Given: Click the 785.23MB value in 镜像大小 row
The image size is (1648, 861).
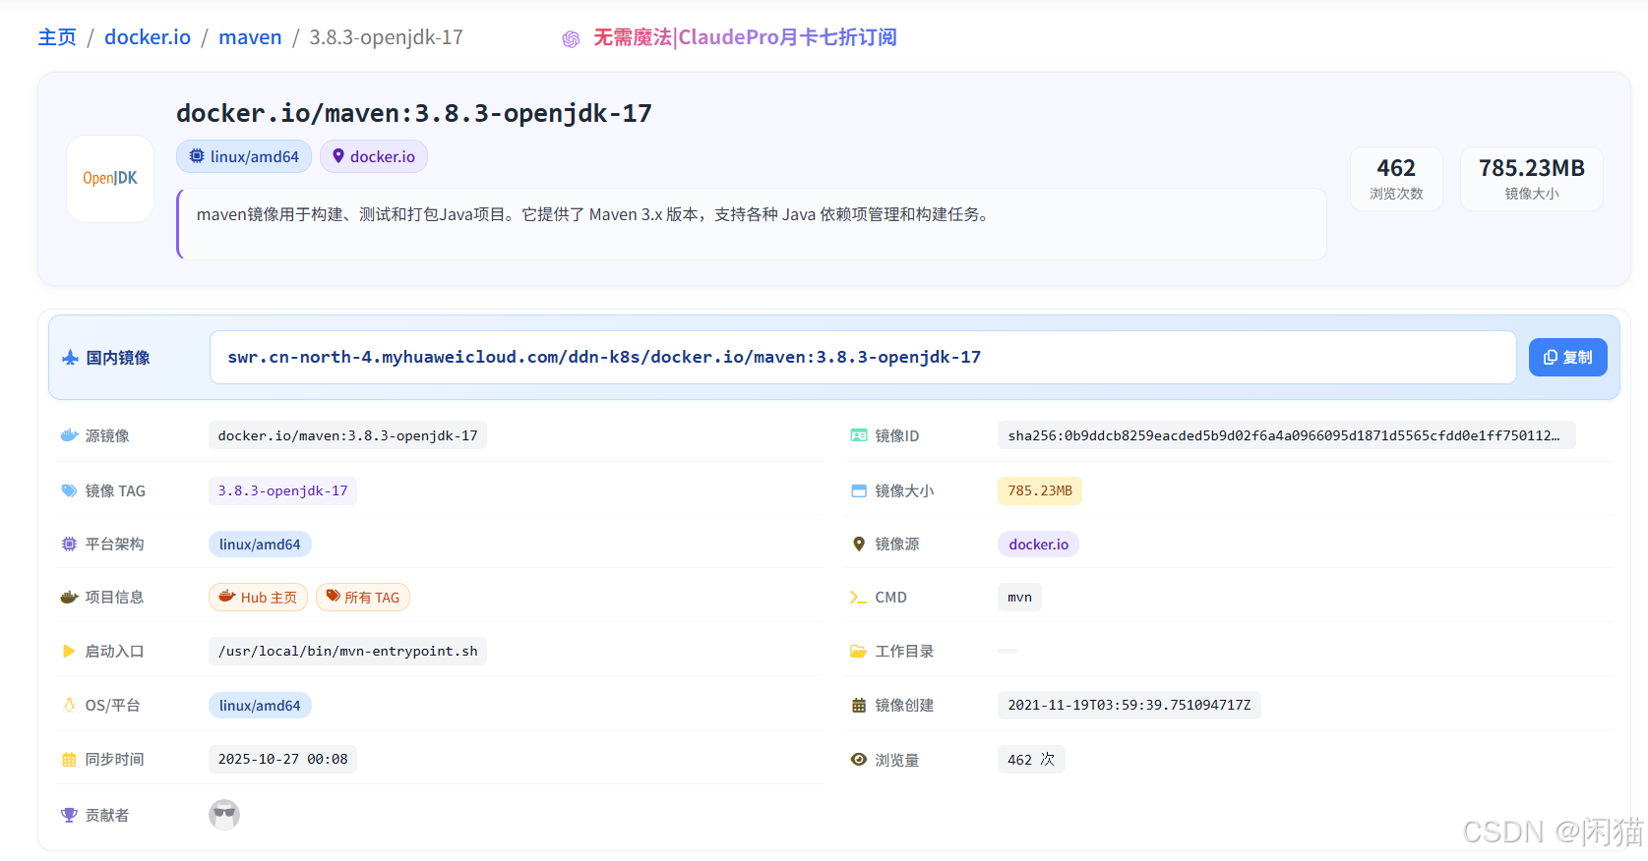Looking at the screenshot, I should [x=1040, y=490].
